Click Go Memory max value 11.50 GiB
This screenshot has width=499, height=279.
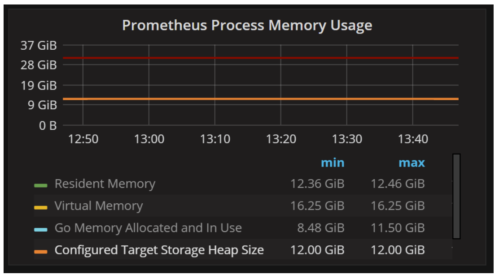(398, 228)
